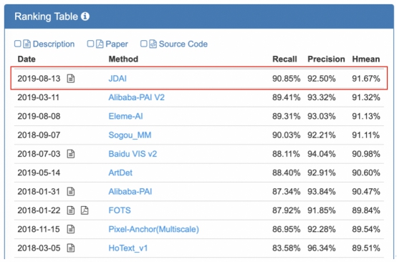Enable the Paper checkbox
Image resolution: width=397 pixels, height=262 pixels.
tap(90, 44)
